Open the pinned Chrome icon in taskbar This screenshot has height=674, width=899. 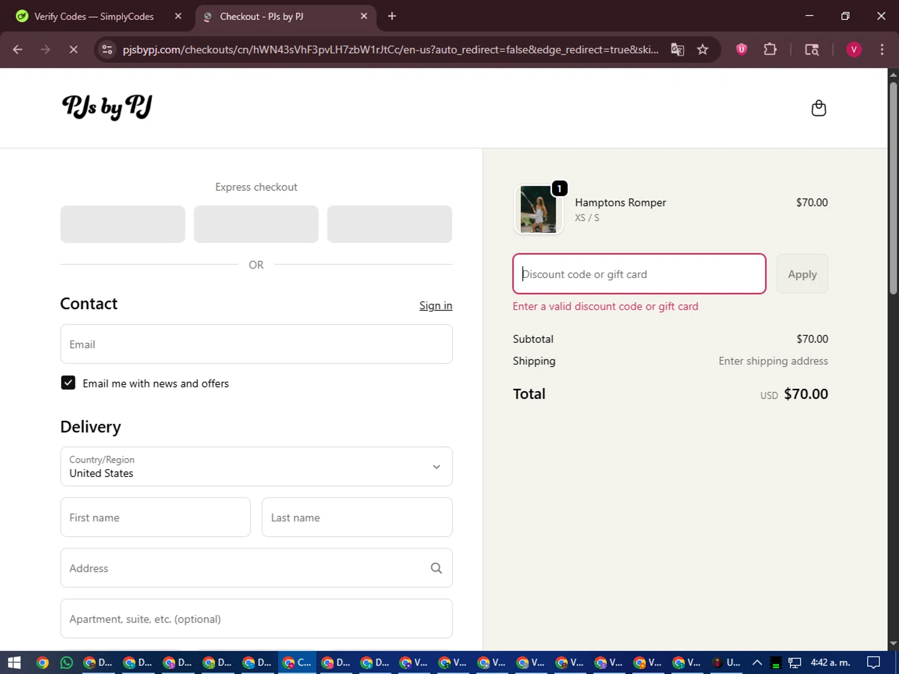tap(42, 662)
